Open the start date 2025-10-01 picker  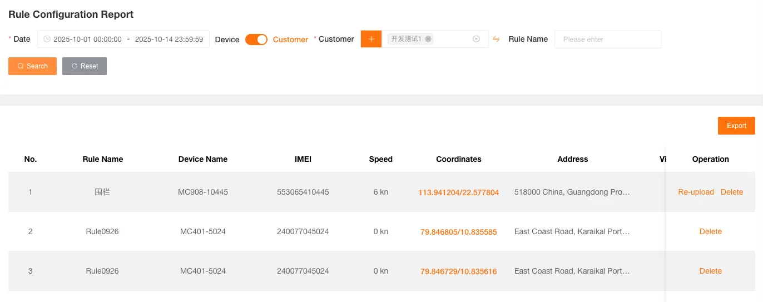click(x=87, y=39)
